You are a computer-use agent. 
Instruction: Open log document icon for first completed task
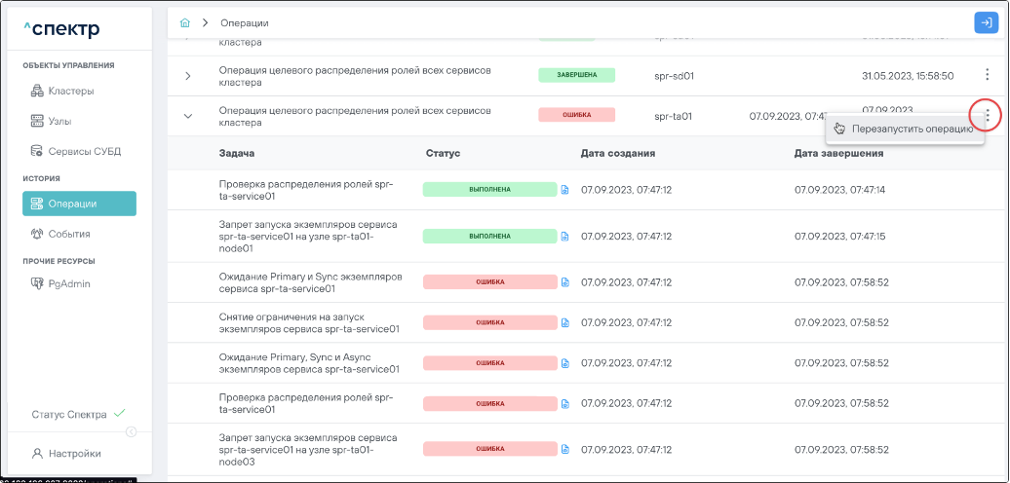564,189
